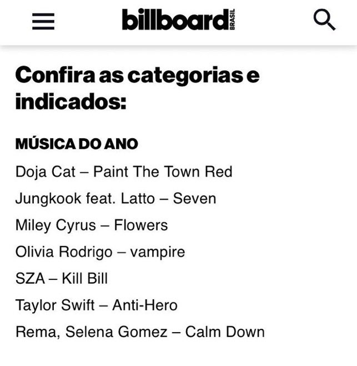
Task: Click the MÚSICA DO ANO category title
Action: [77, 143]
